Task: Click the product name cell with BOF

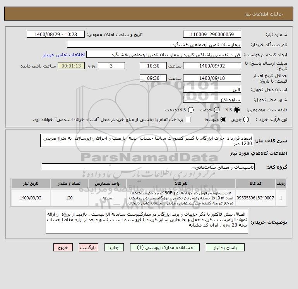Action: pyautogui.click(x=181, y=198)
